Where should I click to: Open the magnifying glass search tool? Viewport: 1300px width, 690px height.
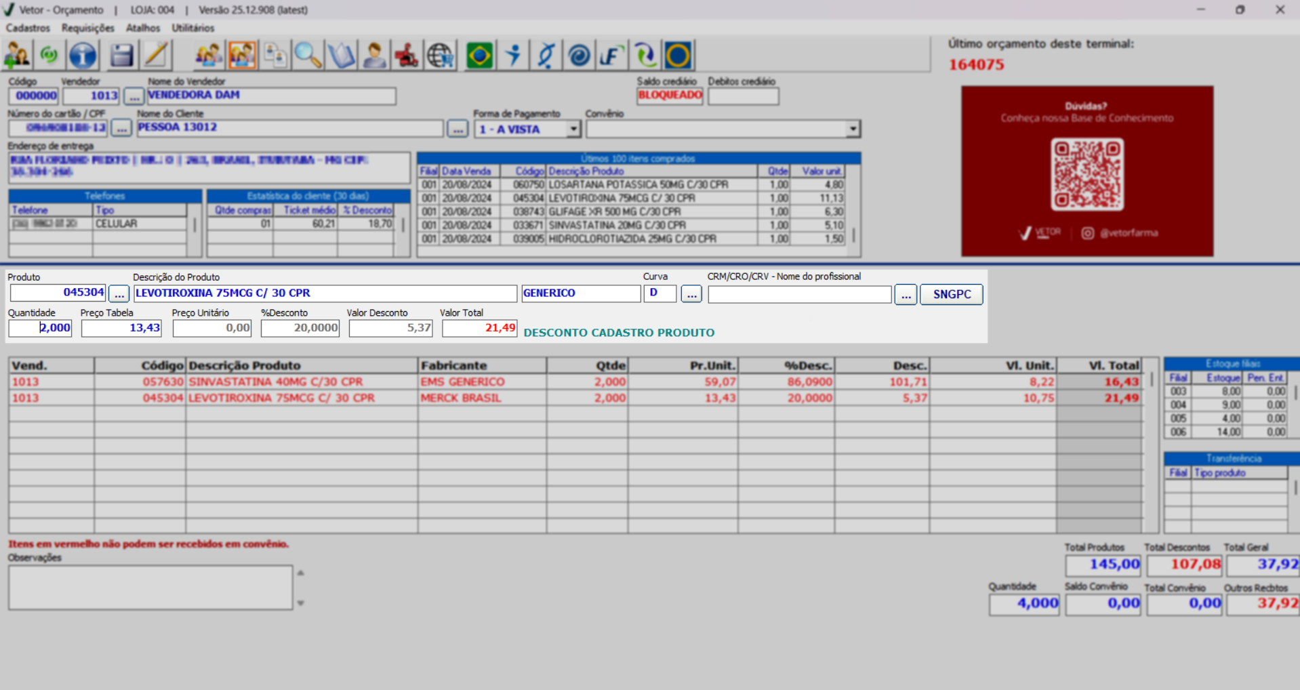(308, 56)
